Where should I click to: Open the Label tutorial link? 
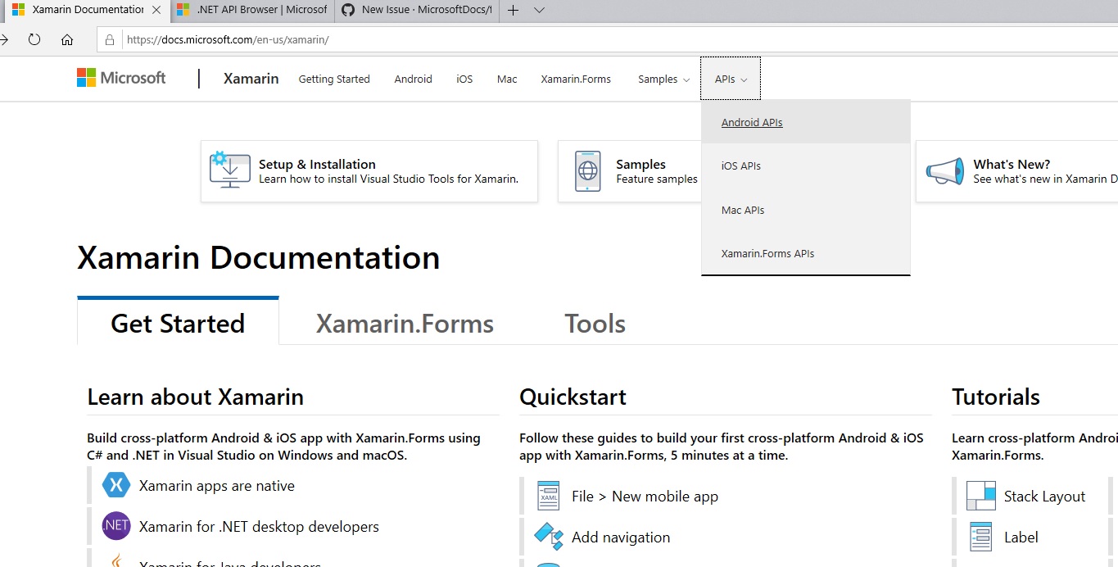(x=1021, y=538)
